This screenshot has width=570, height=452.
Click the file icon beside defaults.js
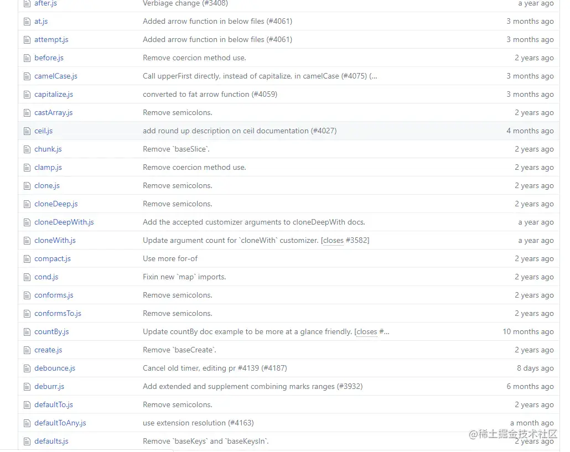pos(27,441)
